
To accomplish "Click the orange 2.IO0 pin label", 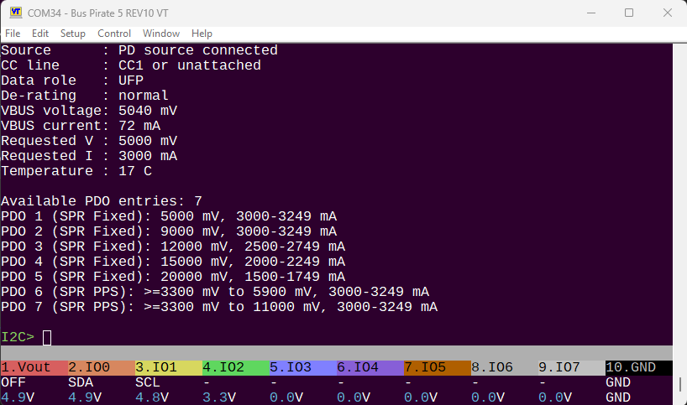I will click(x=101, y=367).
